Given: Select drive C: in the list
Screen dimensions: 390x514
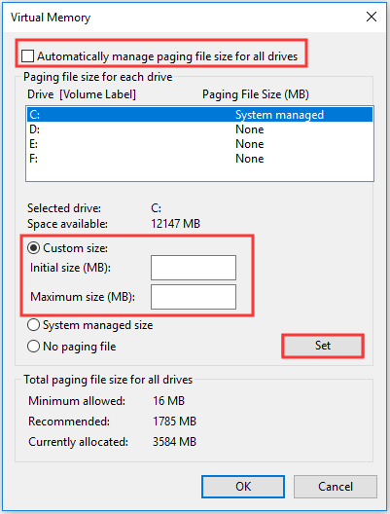Looking at the screenshot, I should coord(199,115).
